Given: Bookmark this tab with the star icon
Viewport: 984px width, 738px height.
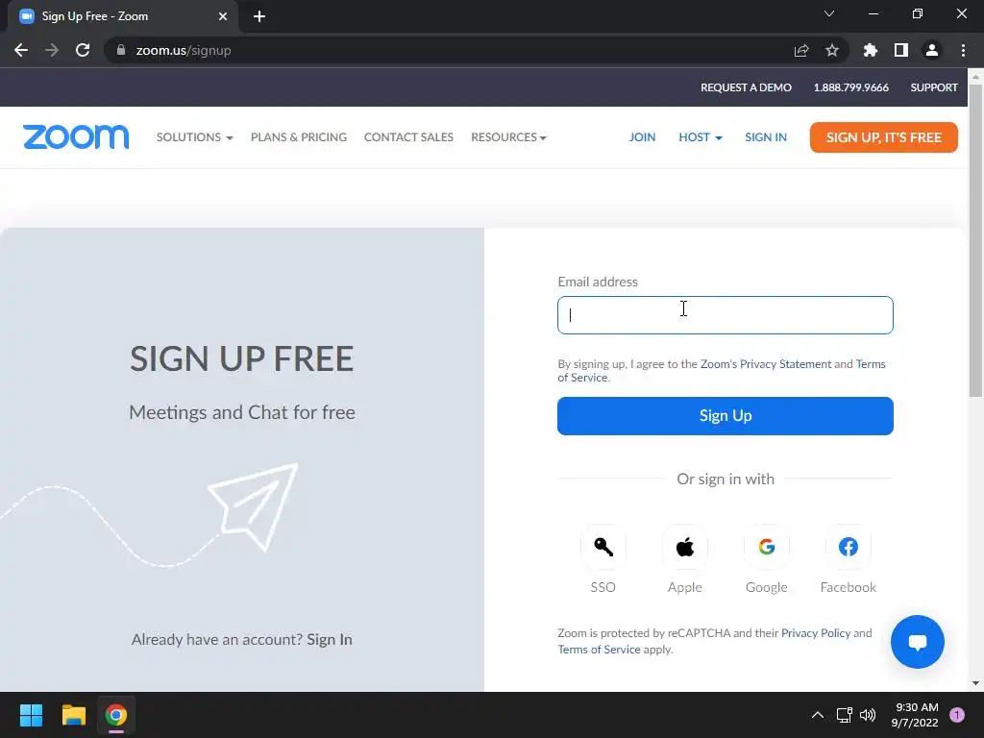Looking at the screenshot, I should [832, 50].
